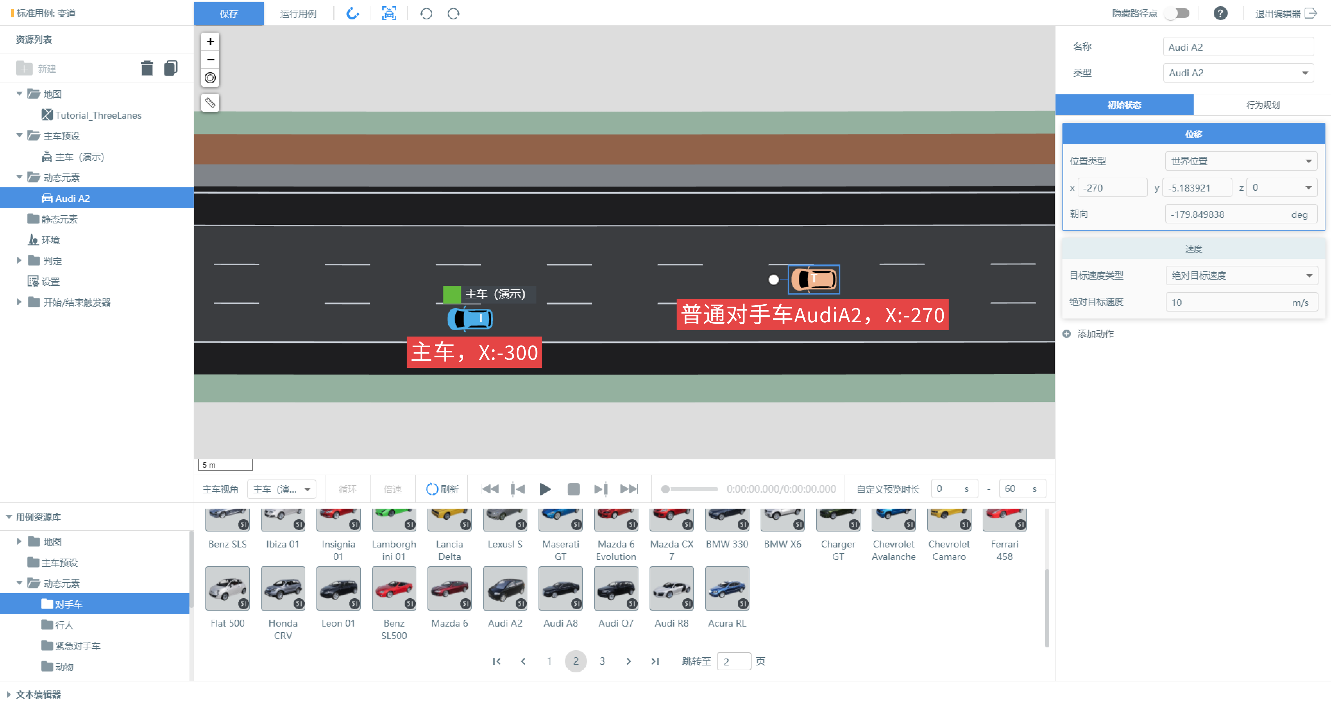Open the 类型 Audi A2 dropdown

coord(1238,73)
